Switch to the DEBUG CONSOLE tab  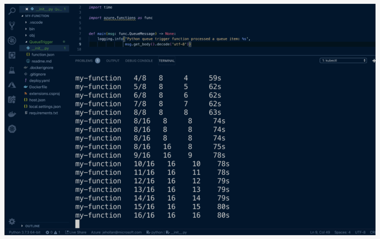pyautogui.click(x=139, y=61)
